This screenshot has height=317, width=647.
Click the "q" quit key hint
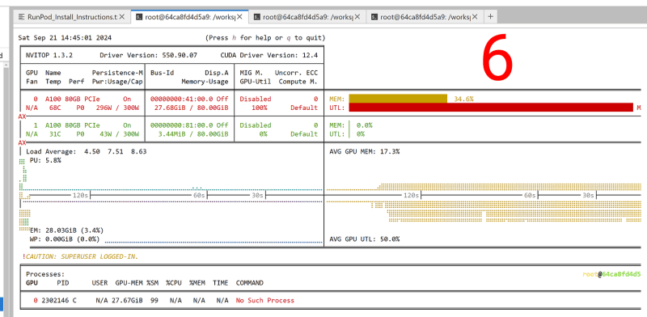[x=289, y=38]
